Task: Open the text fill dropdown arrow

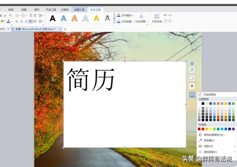Action: click(x=133, y=16)
